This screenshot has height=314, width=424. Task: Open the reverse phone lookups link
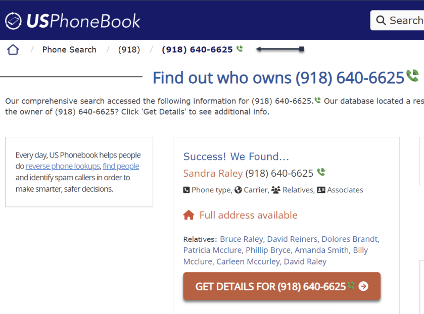(63, 166)
